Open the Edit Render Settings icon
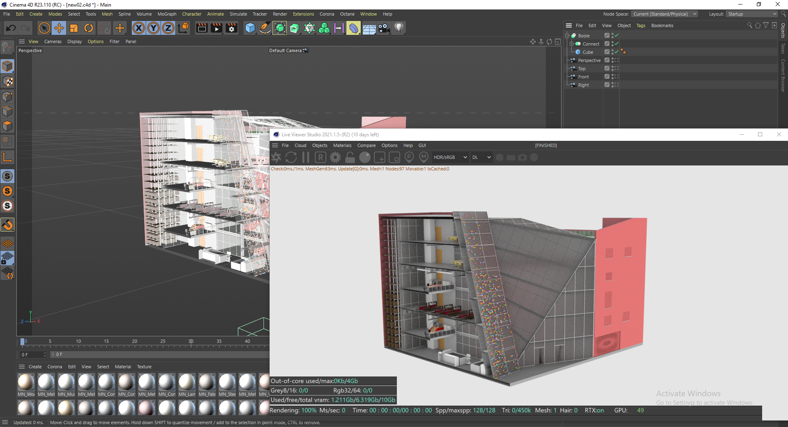Image resolution: width=788 pixels, height=427 pixels. [231, 28]
